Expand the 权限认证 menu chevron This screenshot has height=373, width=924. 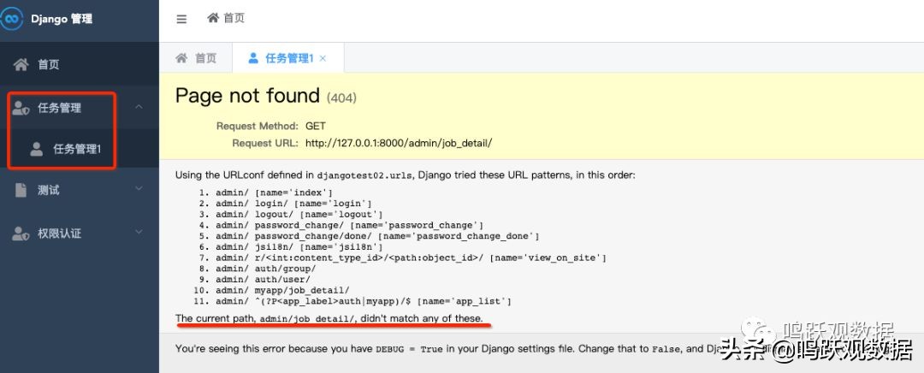tap(139, 233)
